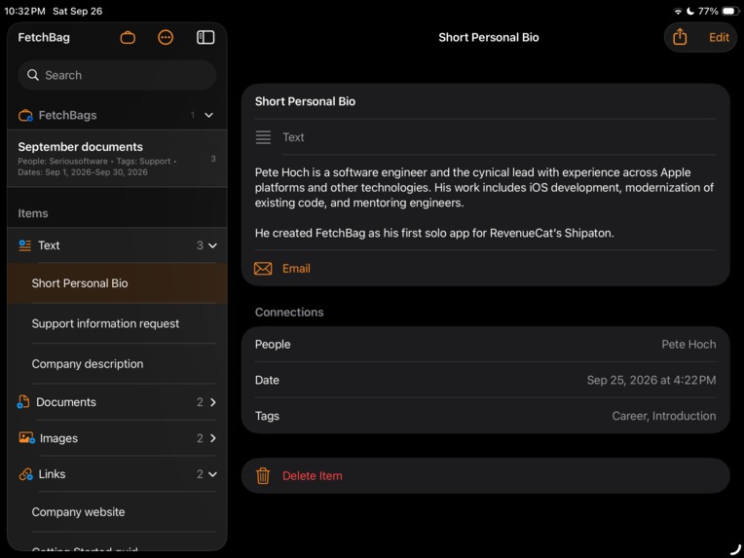The width and height of the screenshot is (744, 558).
Task: Click the FetchBag app title
Action: tap(44, 37)
